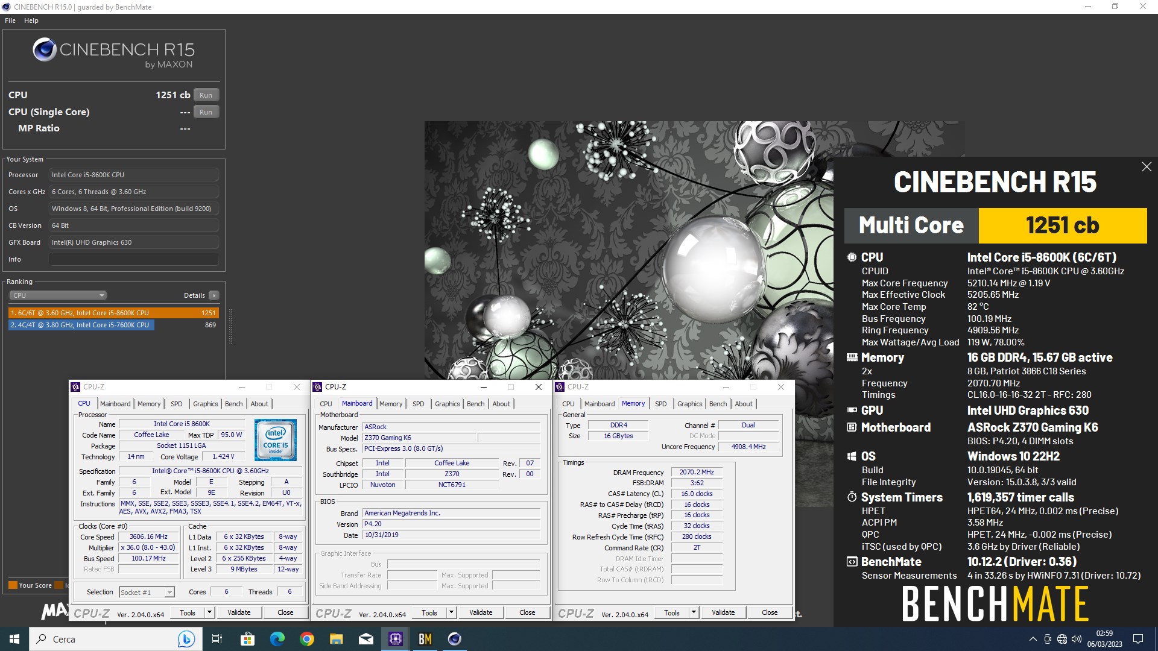The width and height of the screenshot is (1158, 651).
Task: Open the notification center icon
Action: coord(1138,639)
